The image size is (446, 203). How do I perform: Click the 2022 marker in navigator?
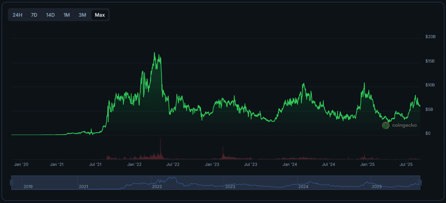pos(157,187)
